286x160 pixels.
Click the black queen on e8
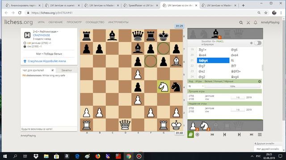[x=138, y=36]
